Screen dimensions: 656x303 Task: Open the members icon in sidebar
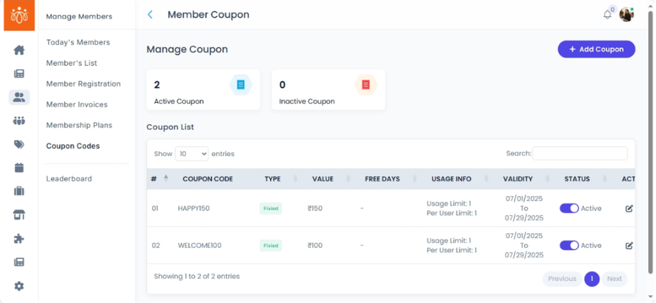tap(19, 97)
